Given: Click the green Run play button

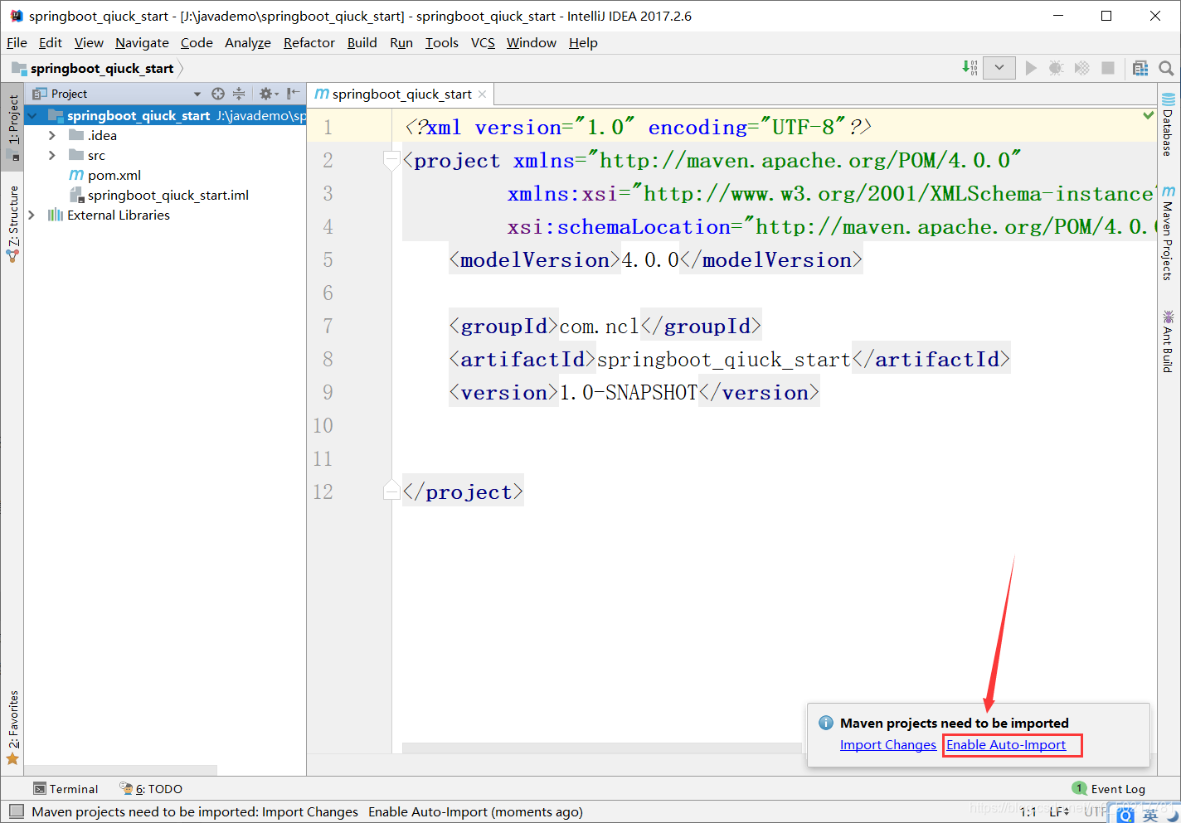Looking at the screenshot, I should [x=1031, y=68].
